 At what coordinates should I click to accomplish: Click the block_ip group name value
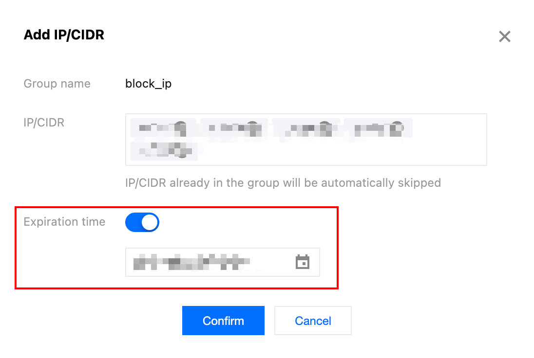click(149, 84)
